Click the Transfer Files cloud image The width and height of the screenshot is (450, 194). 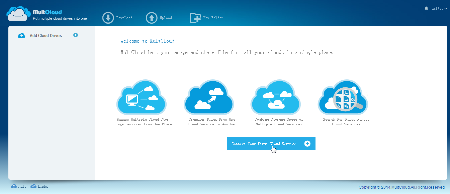tap(209, 97)
